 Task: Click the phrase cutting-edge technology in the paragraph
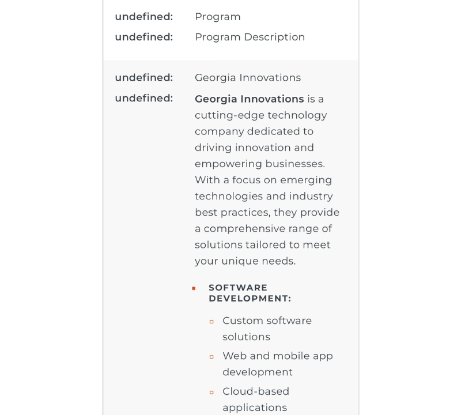[x=260, y=115]
